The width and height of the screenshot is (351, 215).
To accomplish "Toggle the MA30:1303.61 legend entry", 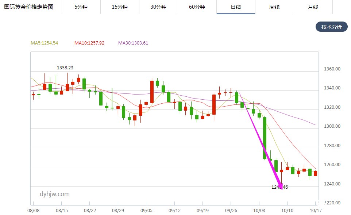I will 133,43.
